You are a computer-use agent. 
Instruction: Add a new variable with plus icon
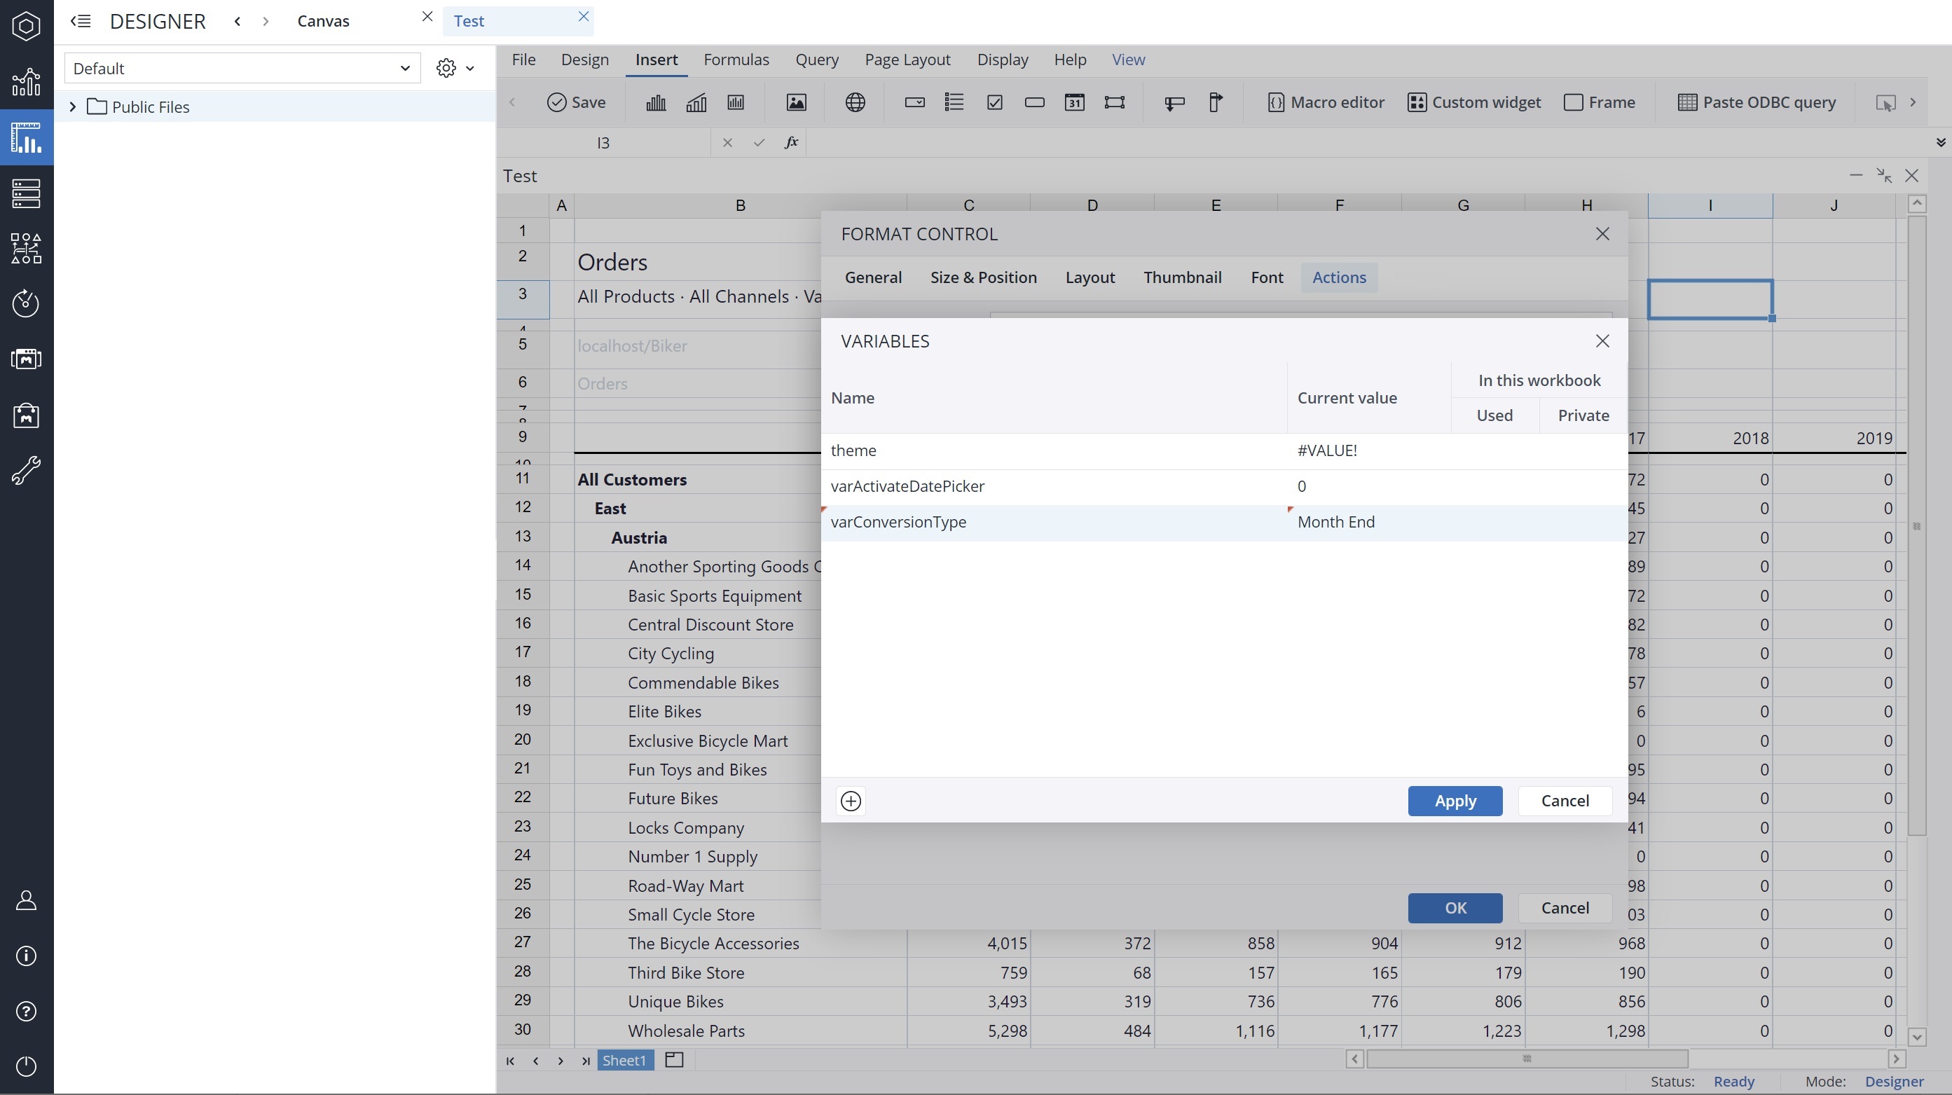tap(851, 801)
